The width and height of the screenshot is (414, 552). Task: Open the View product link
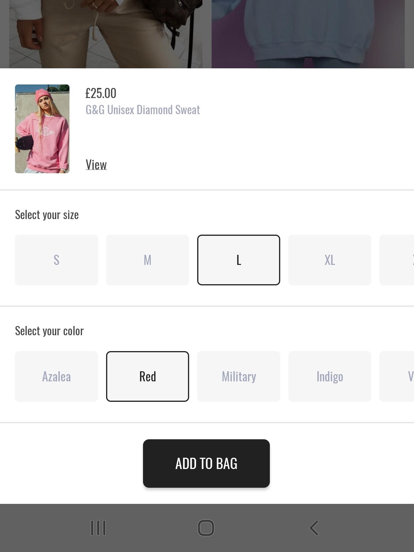(x=96, y=165)
